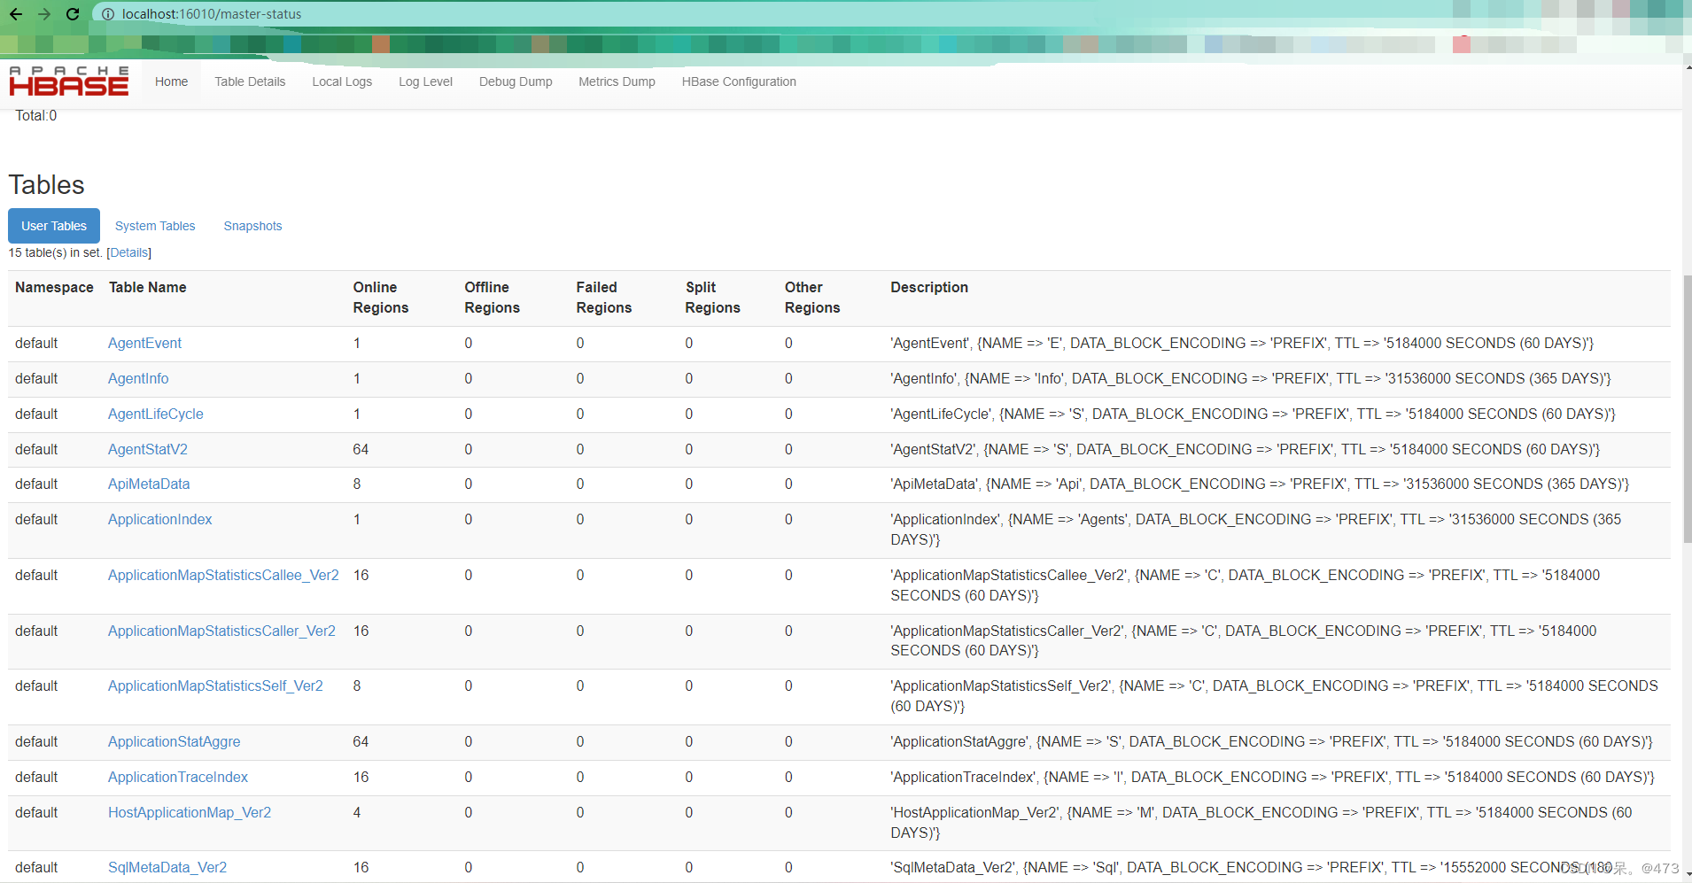Image resolution: width=1692 pixels, height=883 pixels.
Task: Click the browser back navigation arrow
Action: tap(16, 14)
